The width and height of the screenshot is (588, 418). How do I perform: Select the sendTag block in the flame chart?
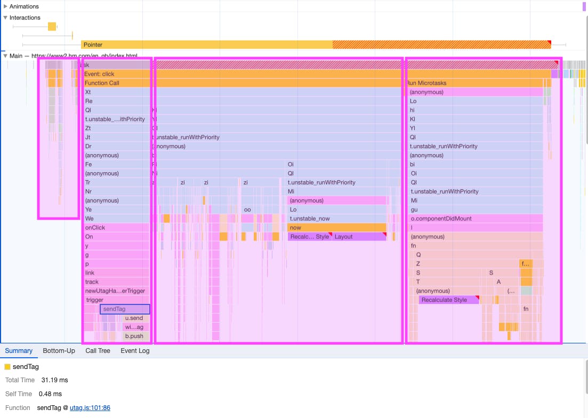(x=124, y=309)
